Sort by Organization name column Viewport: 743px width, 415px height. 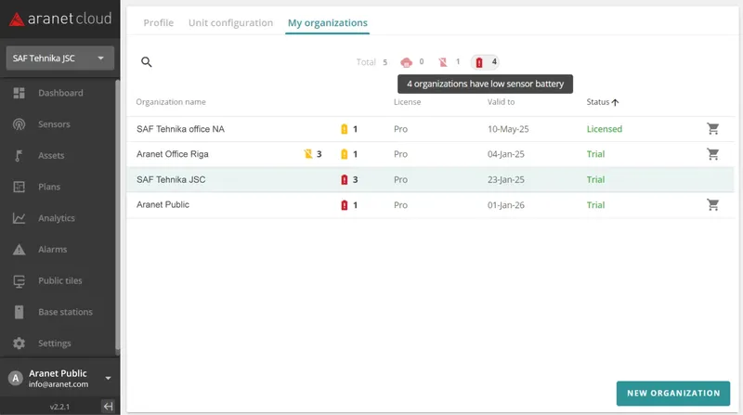click(x=171, y=102)
